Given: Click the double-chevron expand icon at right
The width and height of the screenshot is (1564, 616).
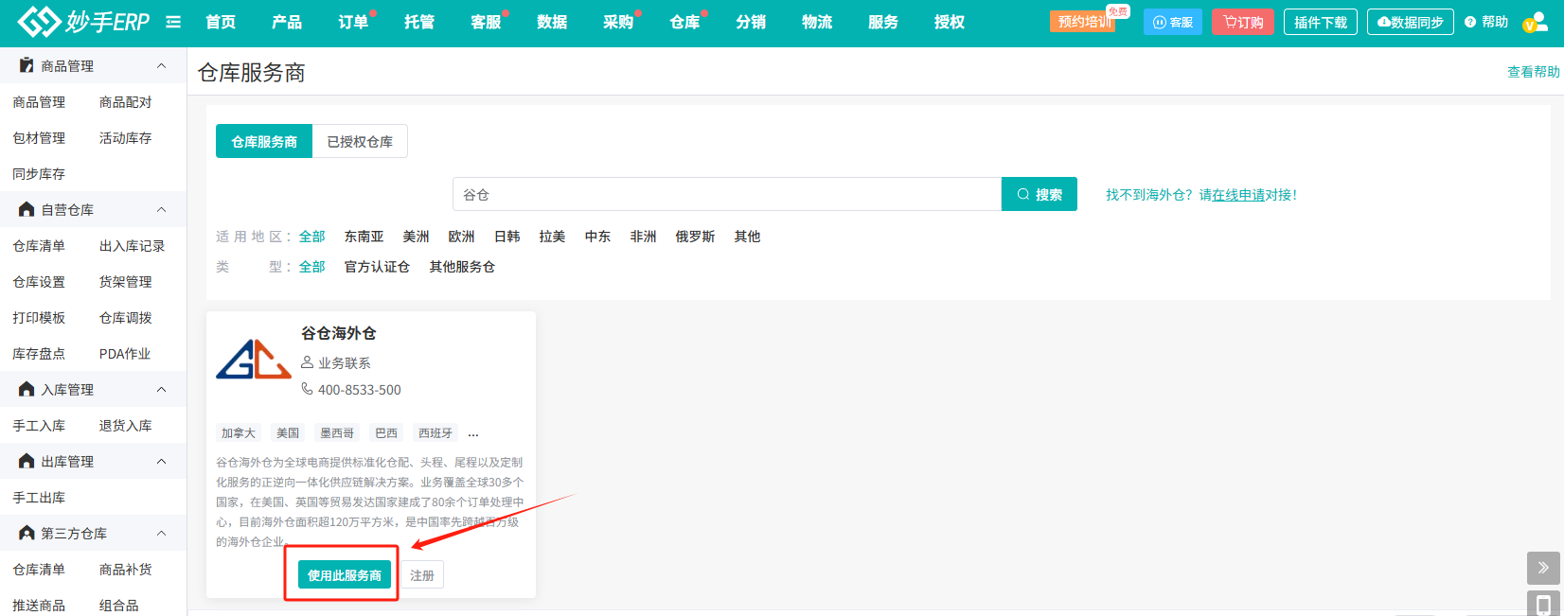Looking at the screenshot, I should tap(1543, 568).
